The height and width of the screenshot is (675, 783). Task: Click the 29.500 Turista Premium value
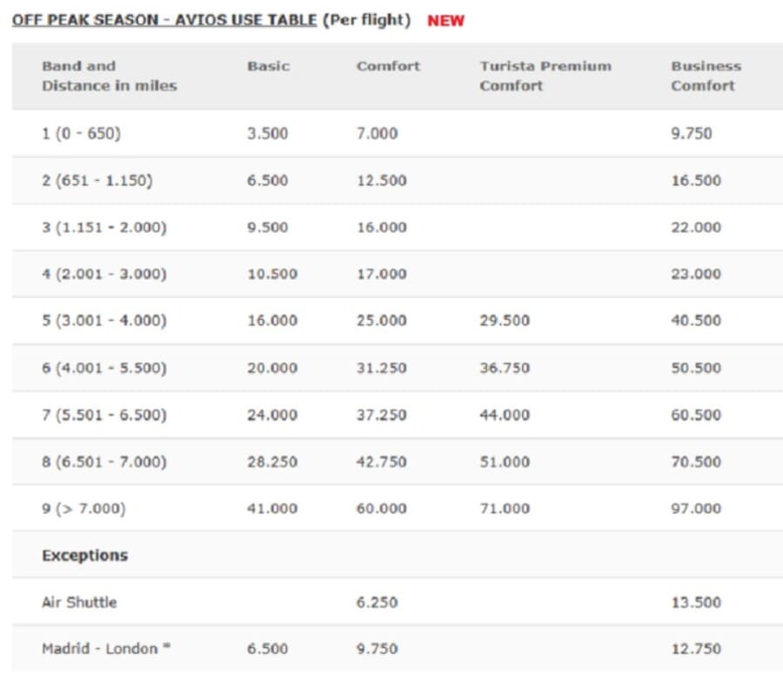click(x=504, y=320)
